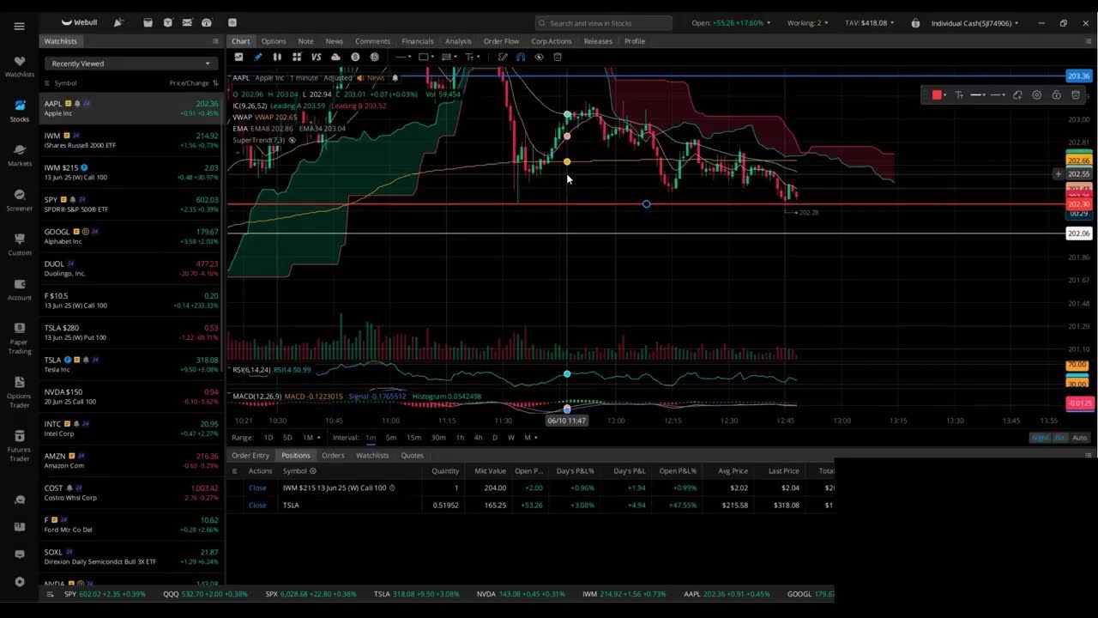Hide the SuperTrend indicator with eye icon
1098x618 pixels.
pyautogui.click(x=293, y=140)
